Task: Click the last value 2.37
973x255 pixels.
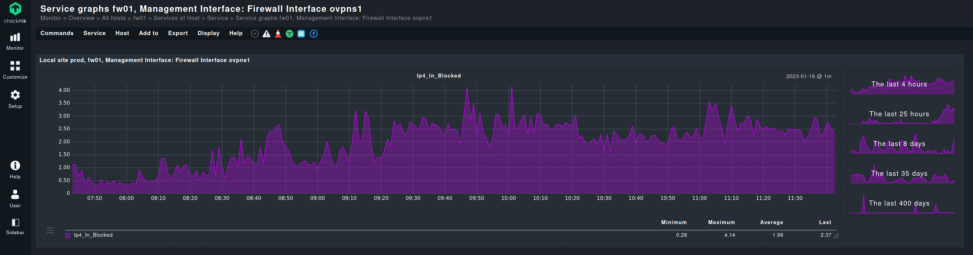Action: pyautogui.click(x=826, y=235)
